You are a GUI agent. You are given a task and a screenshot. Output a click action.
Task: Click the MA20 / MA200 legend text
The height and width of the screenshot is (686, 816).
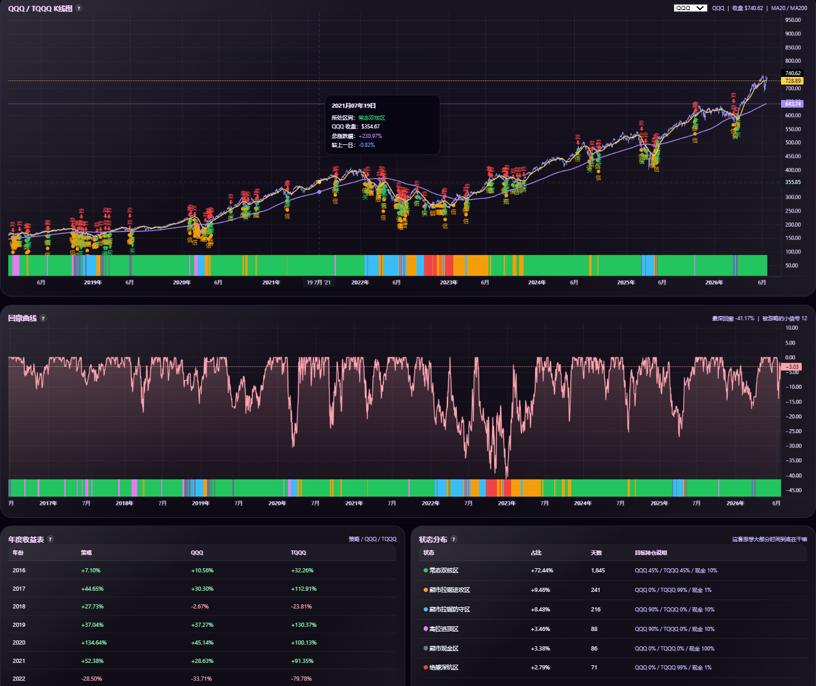789,8
